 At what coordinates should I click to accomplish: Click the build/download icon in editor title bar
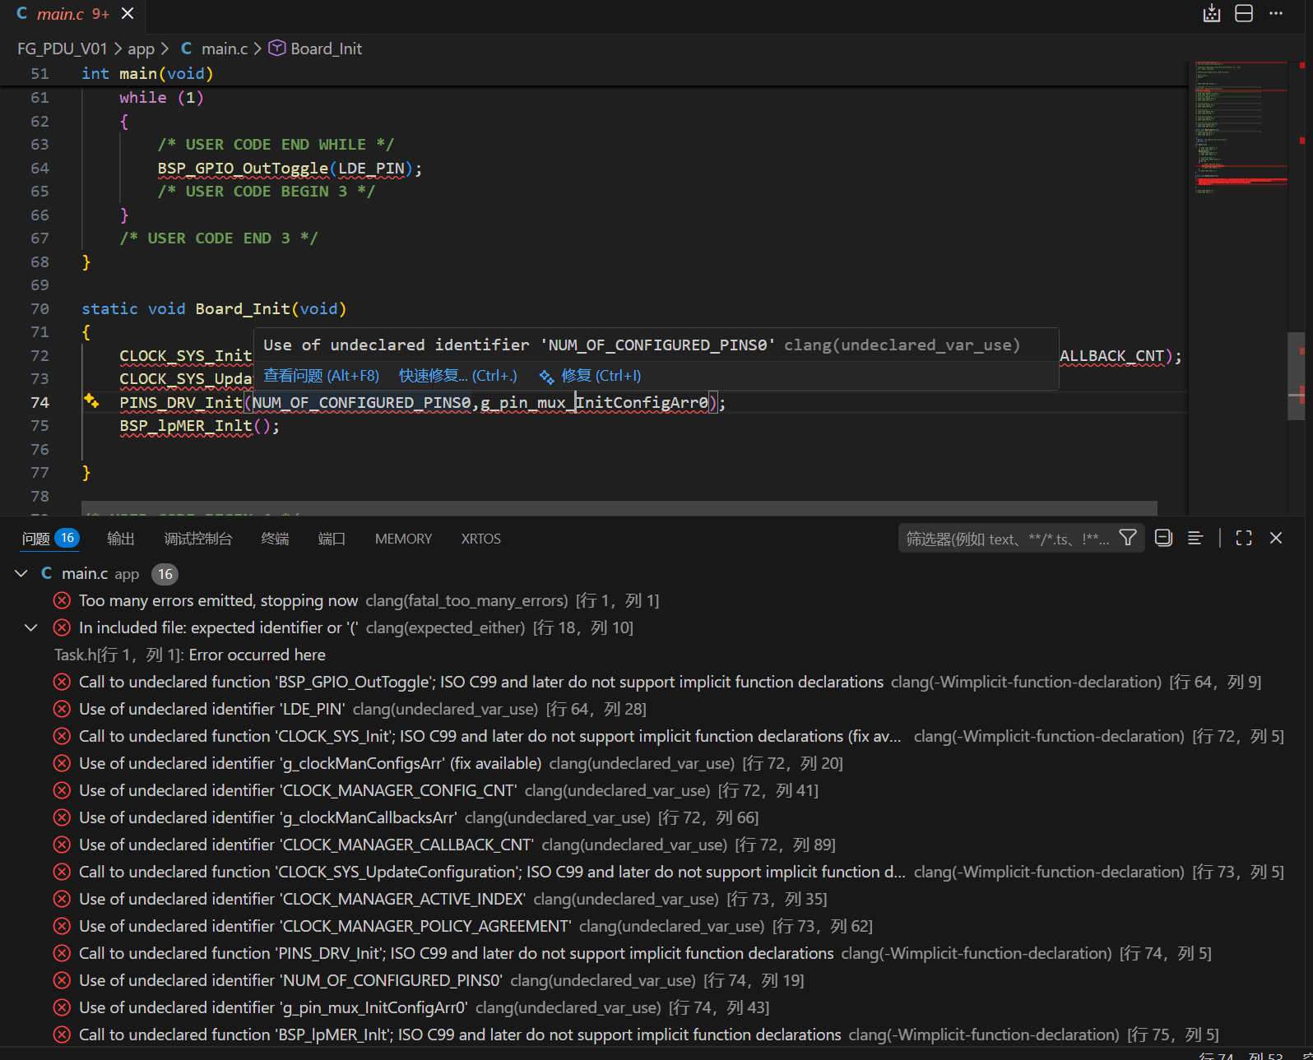click(x=1211, y=13)
